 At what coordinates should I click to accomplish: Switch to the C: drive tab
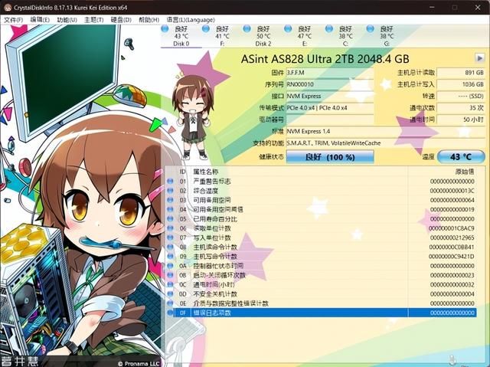tap(345, 36)
